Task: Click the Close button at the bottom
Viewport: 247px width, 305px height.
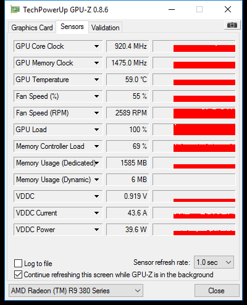Action: tap(217, 291)
